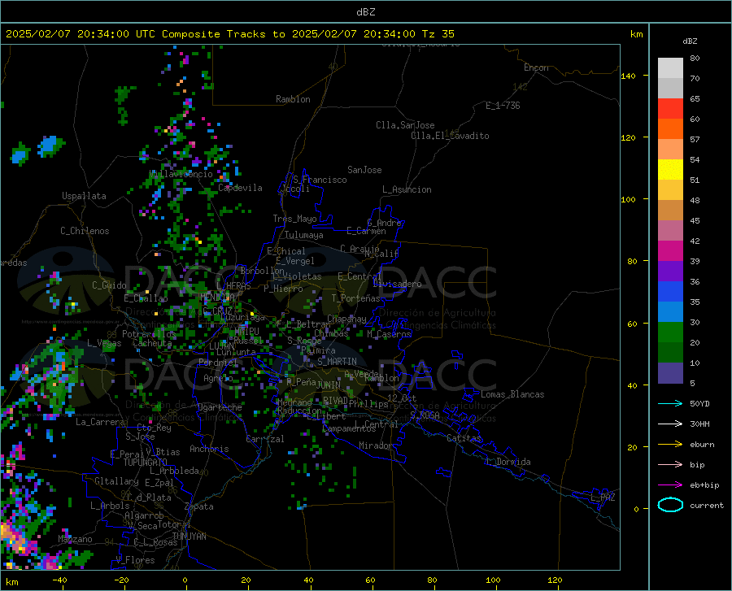Select the pink bip arrow symbol
This screenshot has width=732, height=591.
click(670, 465)
